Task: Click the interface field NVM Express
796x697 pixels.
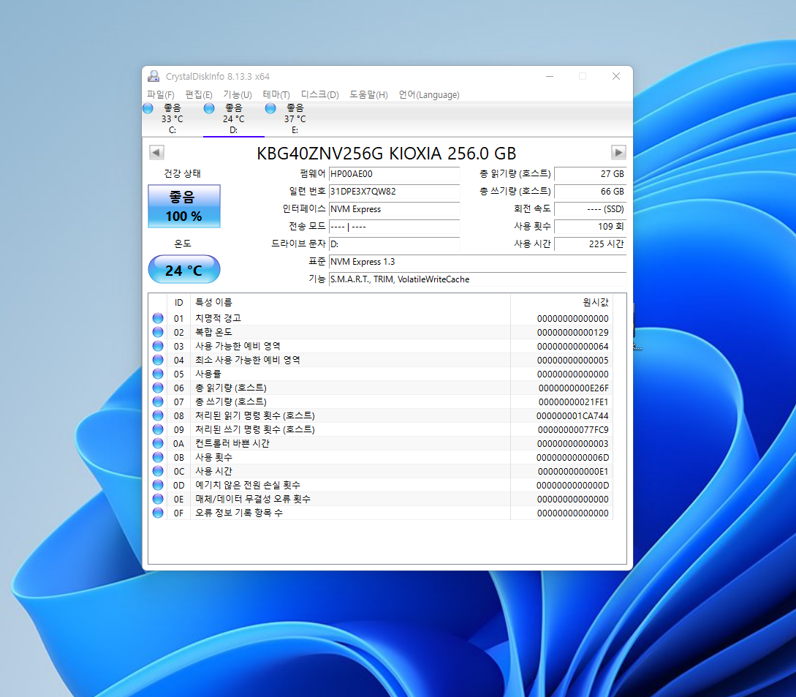Action: coord(394,208)
